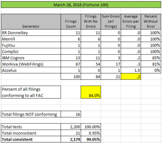Select the Filings With No Errors header
This screenshot has width=162, height=143.
tap(91, 22)
